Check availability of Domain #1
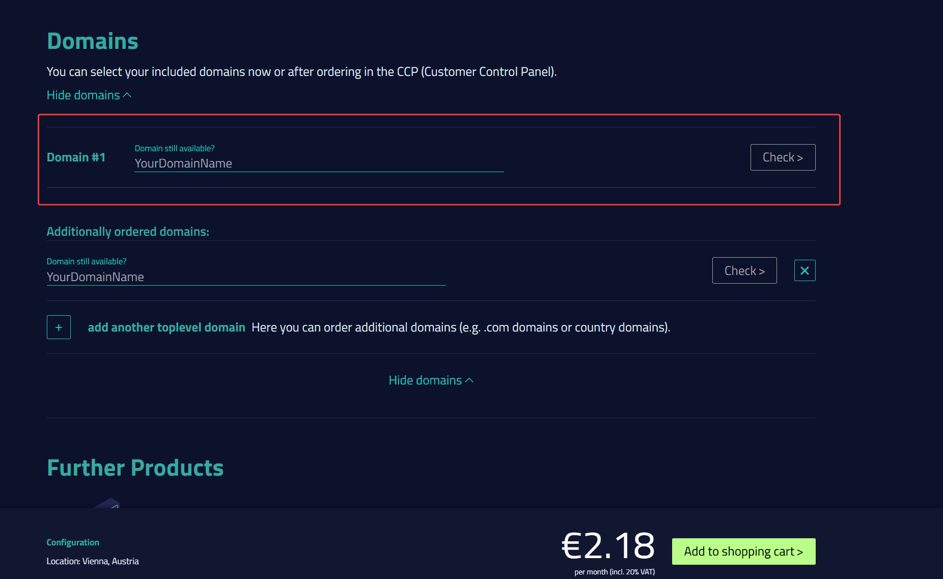Screen dimensions: 943x579 pos(783,157)
